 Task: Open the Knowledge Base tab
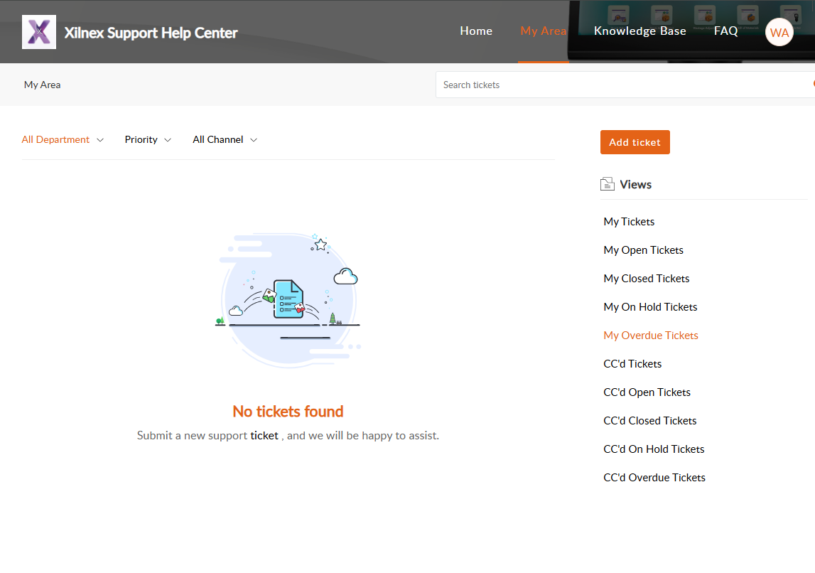pos(639,31)
